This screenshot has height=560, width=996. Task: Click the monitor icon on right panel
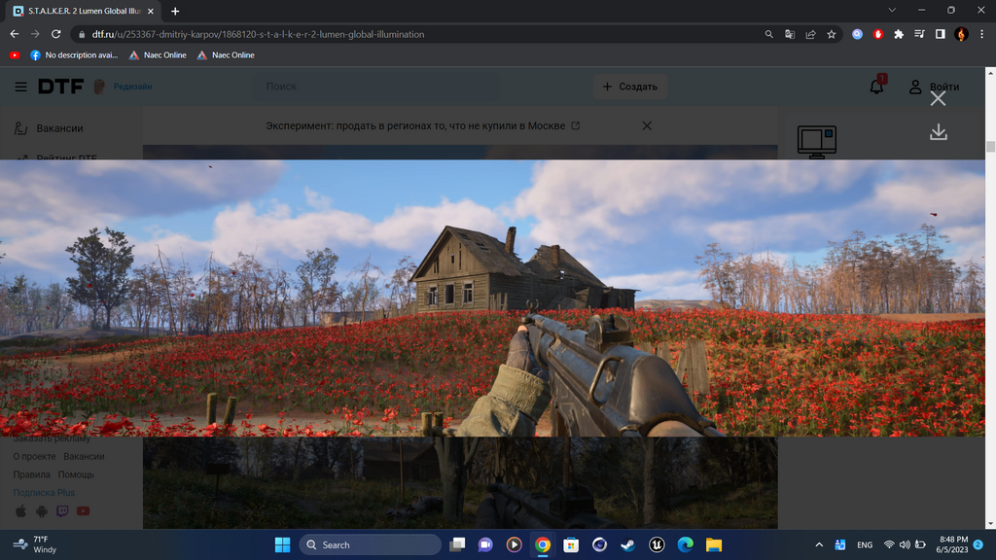816,141
